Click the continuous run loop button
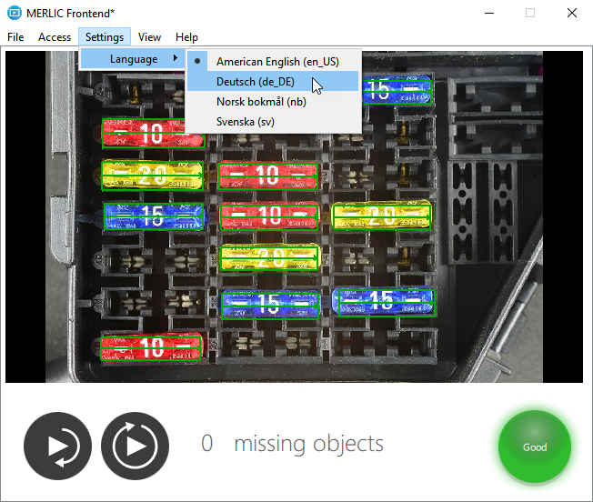593x502 pixels. pos(135,446)
